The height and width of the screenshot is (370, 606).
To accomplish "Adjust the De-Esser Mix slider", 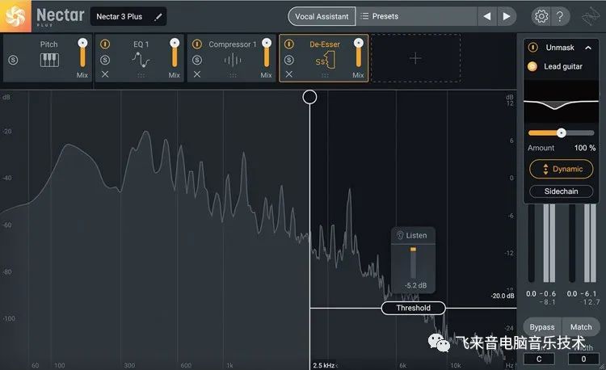I will point(358,53).
